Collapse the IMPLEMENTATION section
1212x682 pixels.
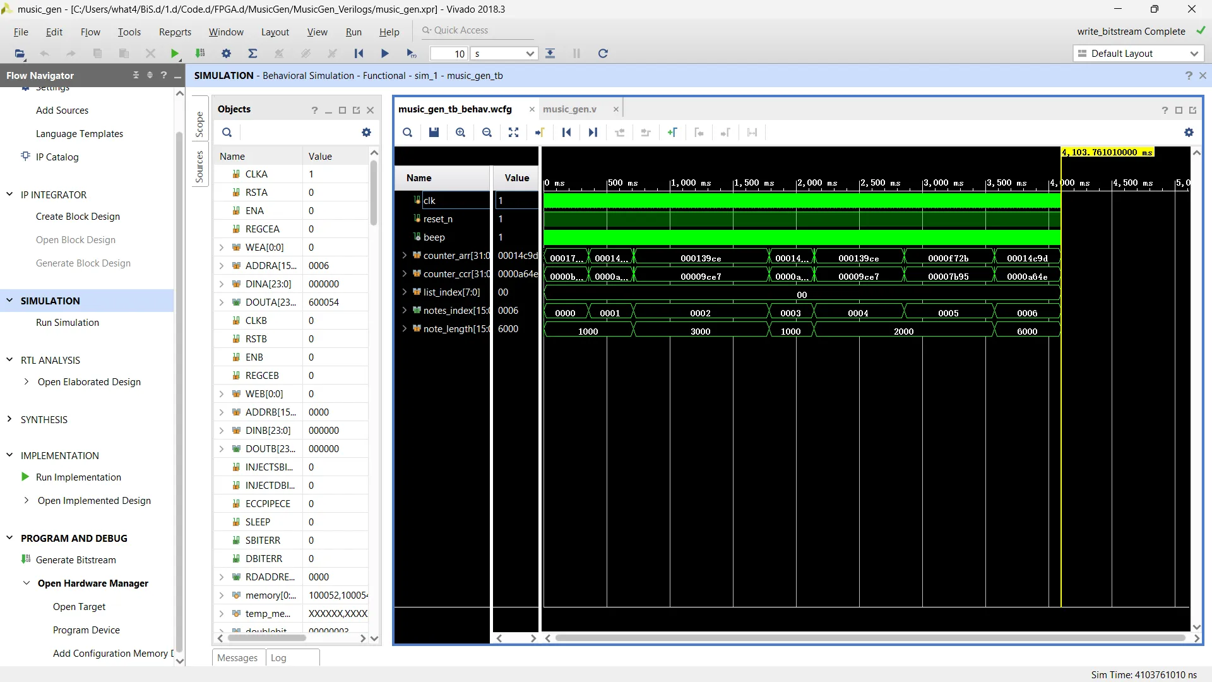[9, 455]
